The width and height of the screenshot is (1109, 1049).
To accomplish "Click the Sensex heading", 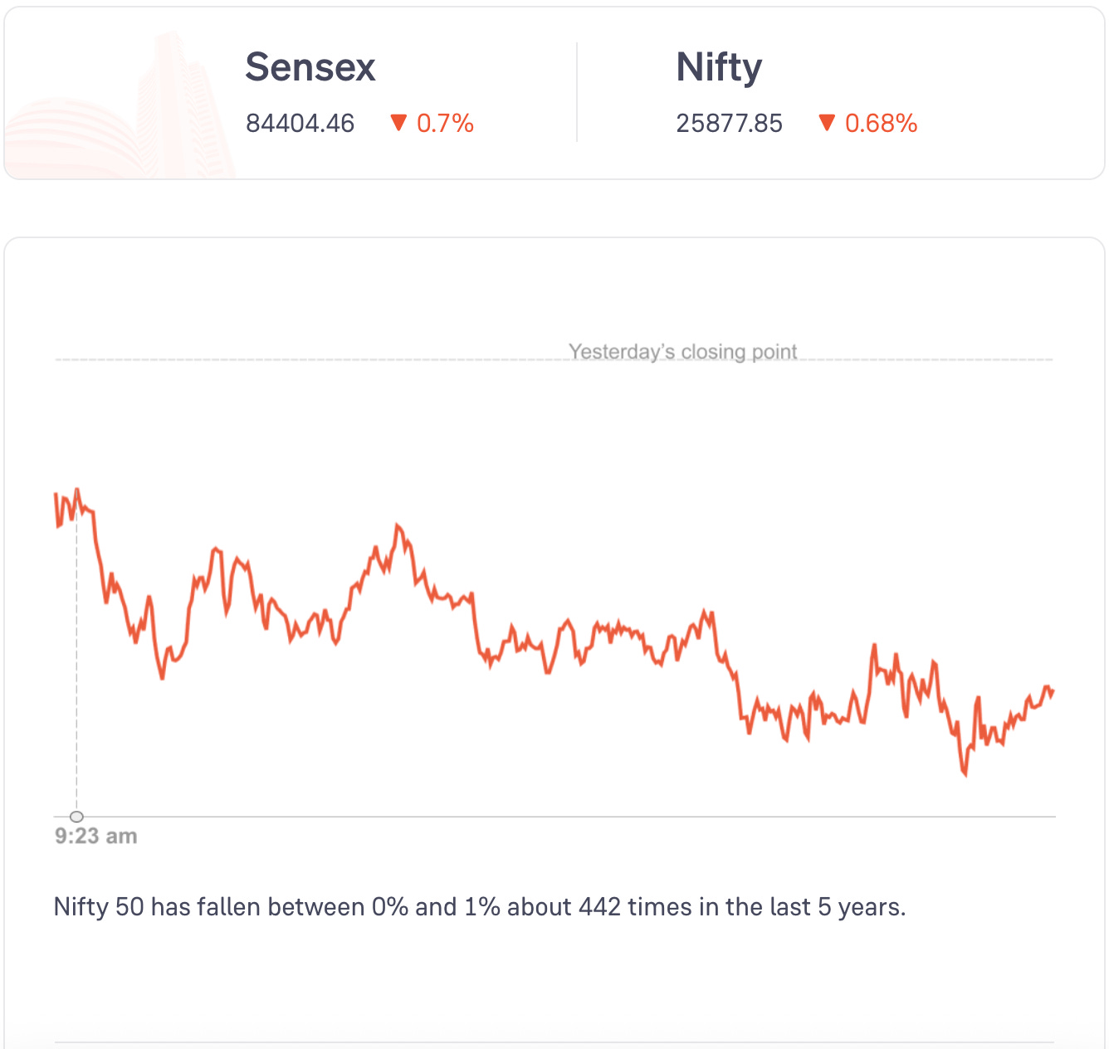I will 310,67.
